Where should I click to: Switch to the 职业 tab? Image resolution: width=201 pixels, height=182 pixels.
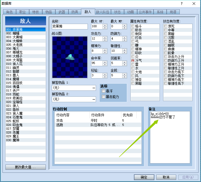pyautogui.click(x=23, y=12)
